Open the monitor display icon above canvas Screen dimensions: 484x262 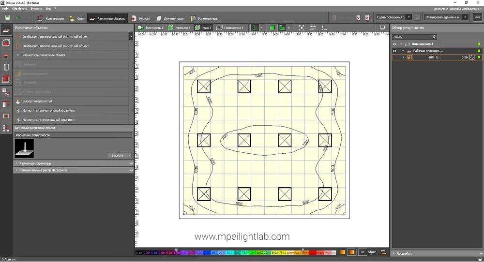tap(382, 28)
